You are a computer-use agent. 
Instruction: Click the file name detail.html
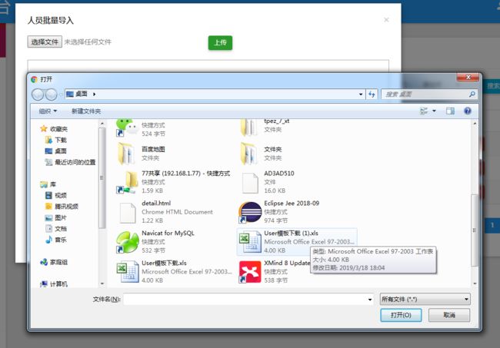[x=156, y=203]
